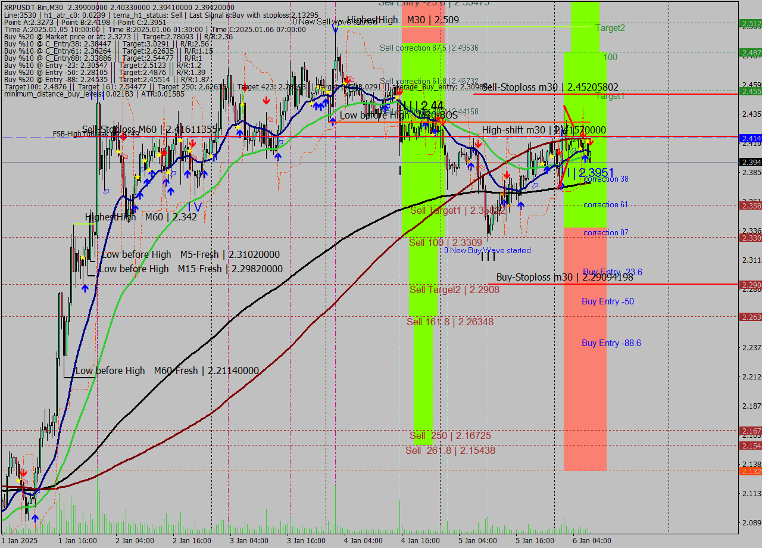Click the Buy Entry -88.6 label
The height and width of the screenshot is (548, 762).
(x=611, y=343)
